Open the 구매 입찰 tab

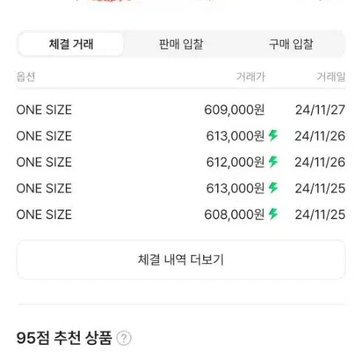click(x=291, y=44)
